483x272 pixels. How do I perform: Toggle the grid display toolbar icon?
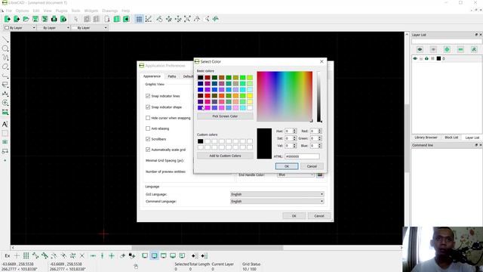(139, 19)
